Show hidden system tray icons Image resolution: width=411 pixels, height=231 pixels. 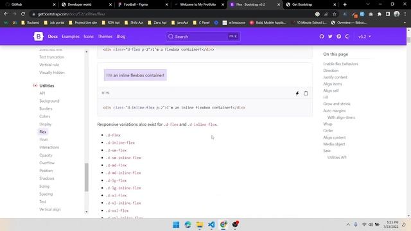click(x=348, y=225)
